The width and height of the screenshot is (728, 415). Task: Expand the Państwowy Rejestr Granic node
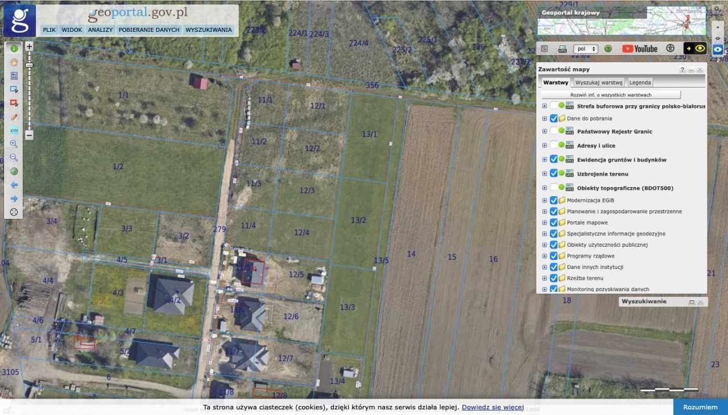pos(545,131)
